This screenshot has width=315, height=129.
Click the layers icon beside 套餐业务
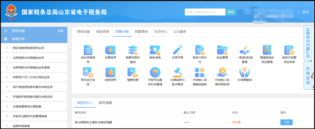[6, 39]
